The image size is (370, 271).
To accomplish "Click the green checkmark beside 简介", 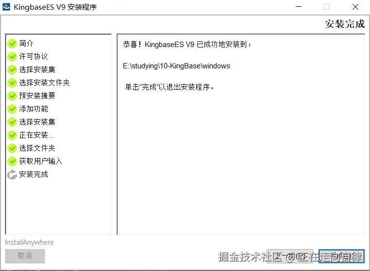I will (12, 43).
